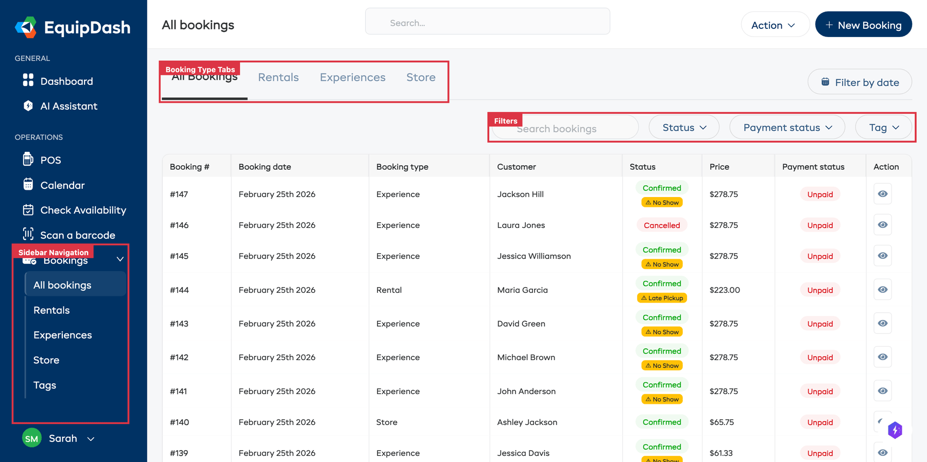This screenshot has width=927, height=462.
Task: Click the POS terminal icon
Action: pyautogui.click(x=28, y=159)
